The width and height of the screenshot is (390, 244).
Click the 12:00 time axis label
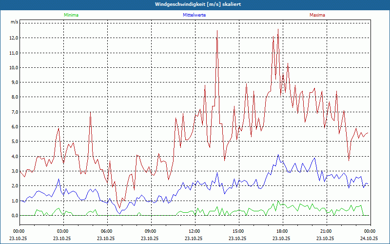(x=195, y=231)
